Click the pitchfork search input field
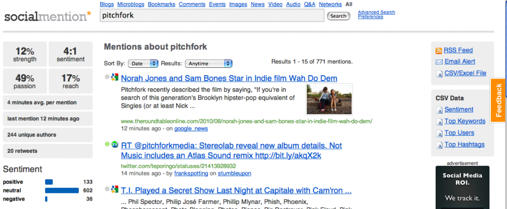 (212, 16)
